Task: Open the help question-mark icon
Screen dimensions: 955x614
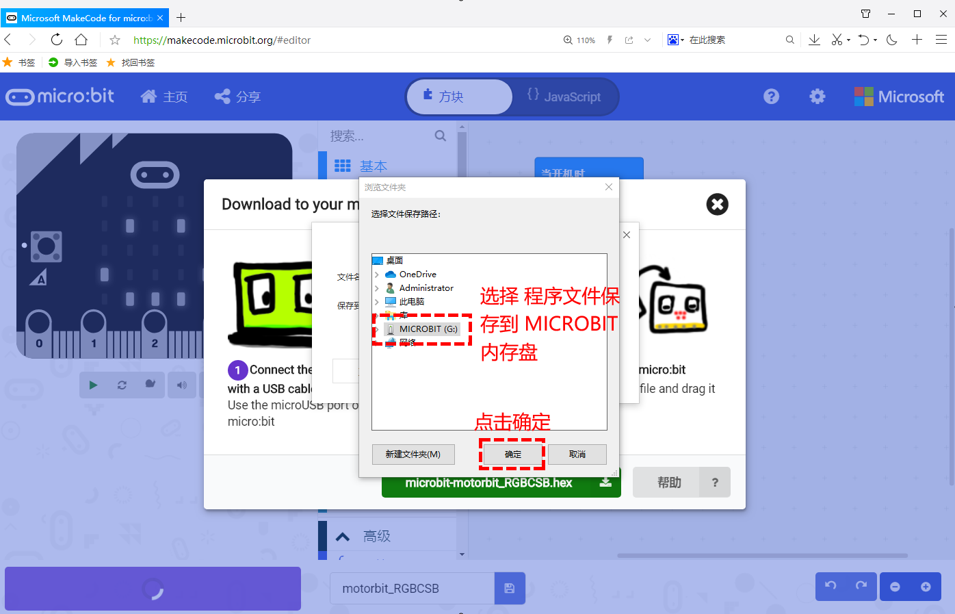Action: pyautogui.click(x=772, y=97)
